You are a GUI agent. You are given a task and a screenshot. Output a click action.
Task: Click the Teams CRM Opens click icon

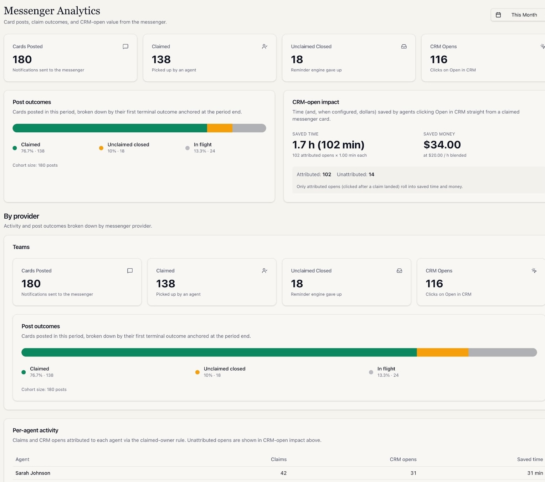[x=534, y=270]
